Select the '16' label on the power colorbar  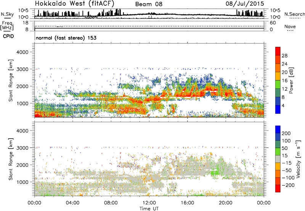tap(284, 81)
